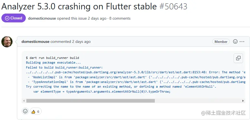250x120 pixels.
Task: Open domesticmouse profile link beside Closed badge
Action: pos(42,19)
